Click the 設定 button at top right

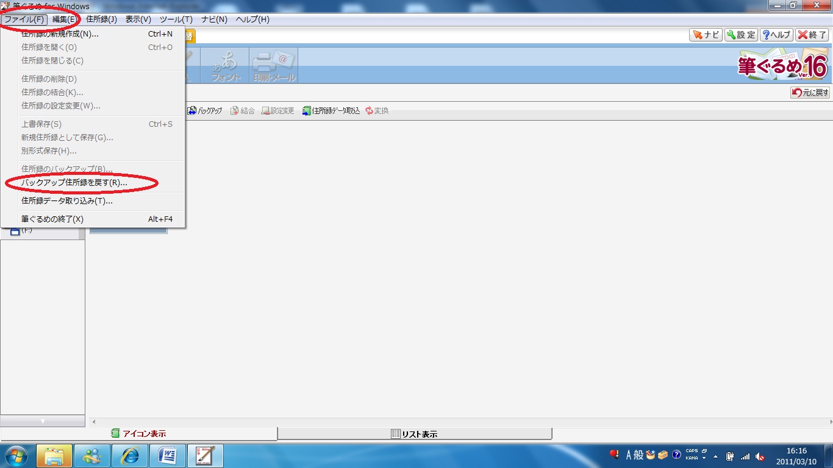741,35
